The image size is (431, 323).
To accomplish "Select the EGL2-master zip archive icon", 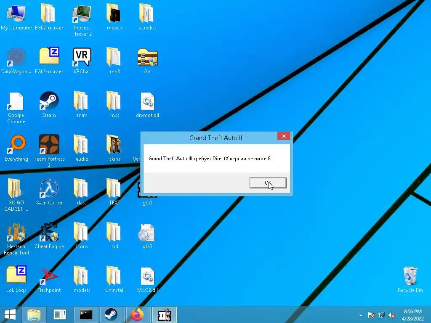I will [49, 61].
